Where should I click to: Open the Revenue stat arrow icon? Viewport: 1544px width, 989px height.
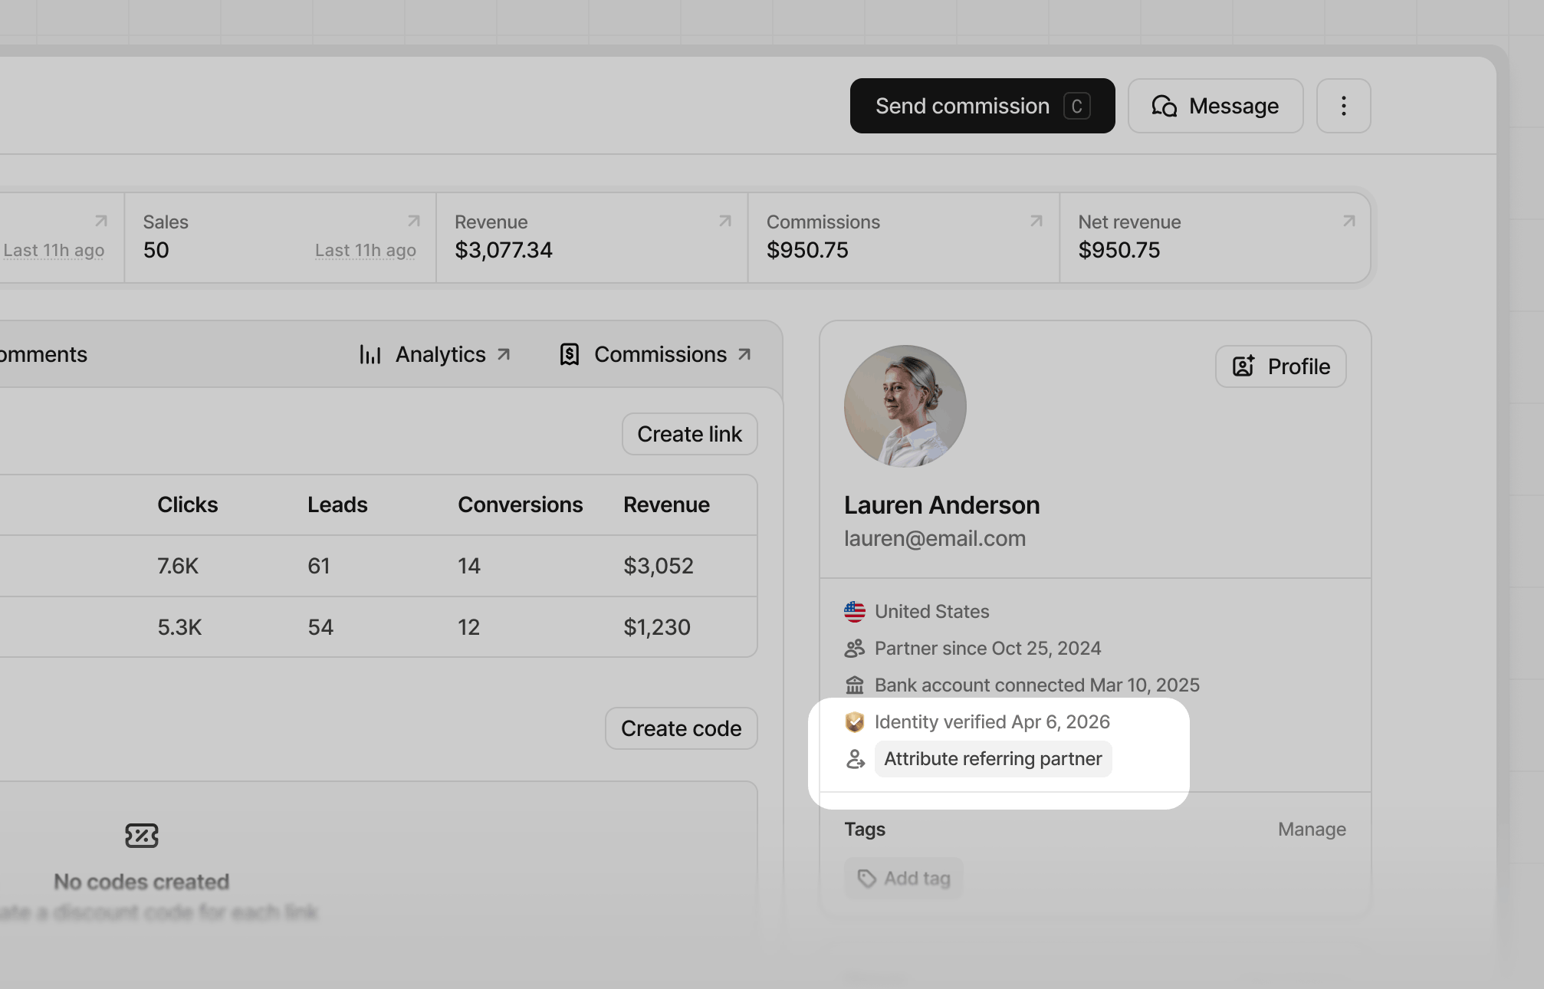point(725,221)
